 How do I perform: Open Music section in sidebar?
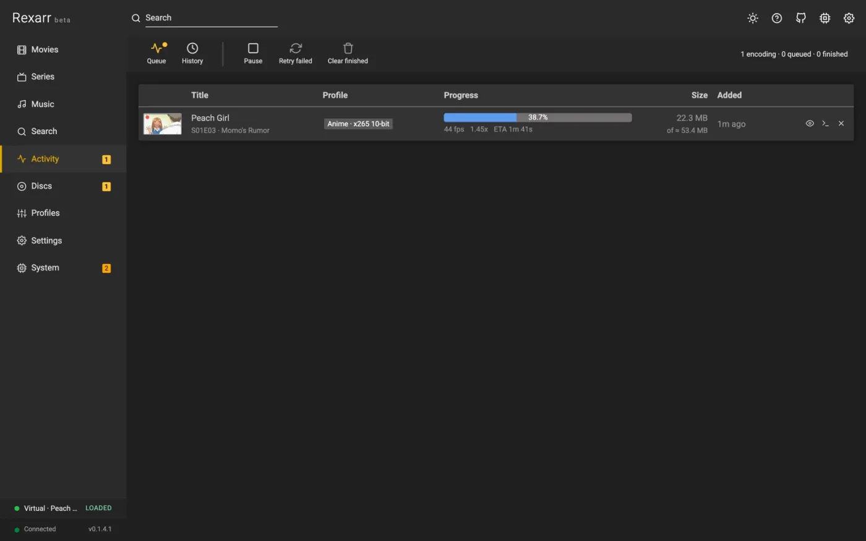(63, 104)
